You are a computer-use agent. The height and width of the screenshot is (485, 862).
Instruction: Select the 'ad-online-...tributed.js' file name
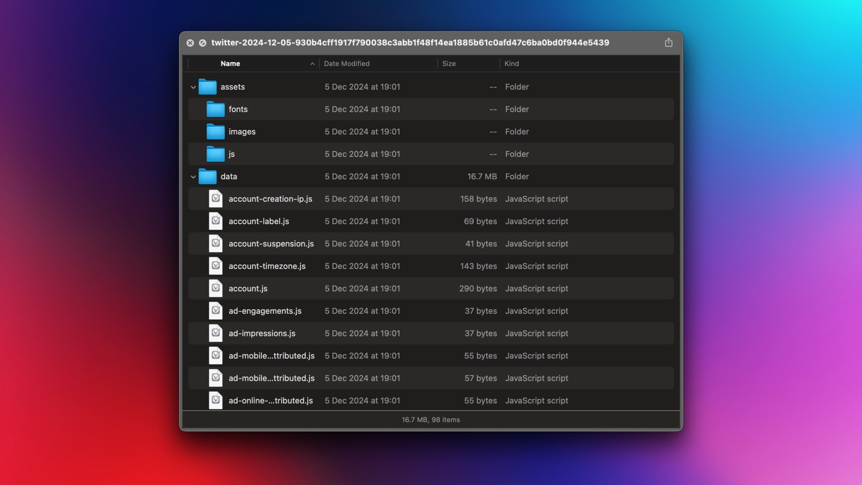(x=271, y=401)
